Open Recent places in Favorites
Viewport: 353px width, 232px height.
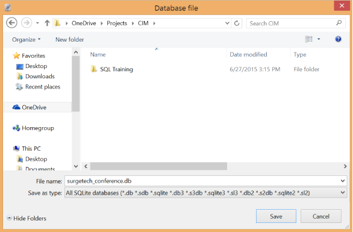tap(43, 87)
